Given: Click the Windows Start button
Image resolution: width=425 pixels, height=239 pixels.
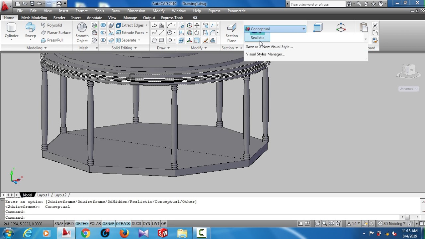Looking at the screenshot, I should pyautogui.click(x=8, y=233).
